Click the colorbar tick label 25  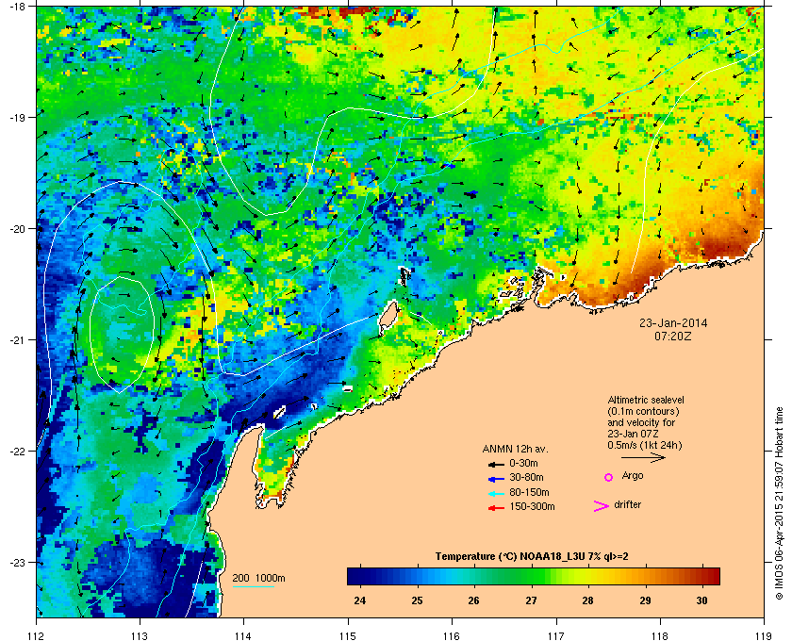point(417,600)
